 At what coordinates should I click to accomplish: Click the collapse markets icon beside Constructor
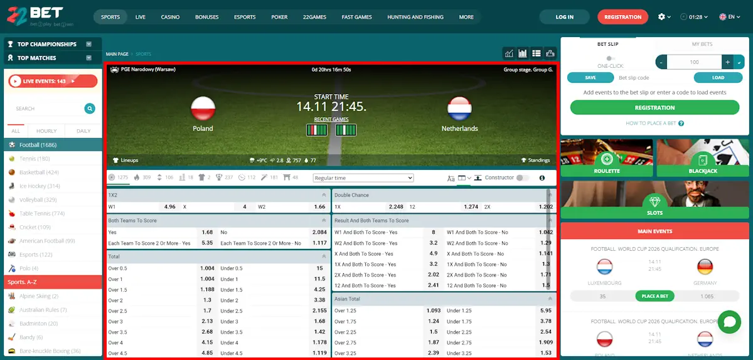tap(478, 178)
